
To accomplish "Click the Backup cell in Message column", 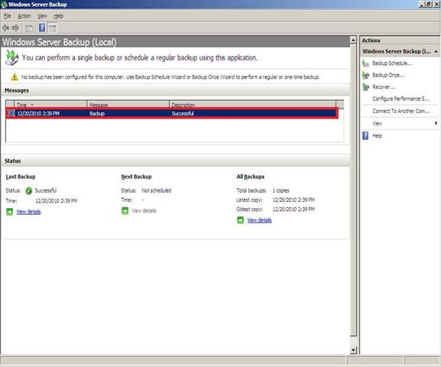I will click(97, 113).
